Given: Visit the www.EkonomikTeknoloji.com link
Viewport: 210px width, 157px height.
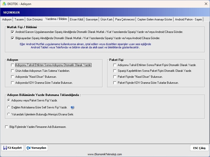Looking at the screenshot, I should pyautogui.click(x=105, y=154).
